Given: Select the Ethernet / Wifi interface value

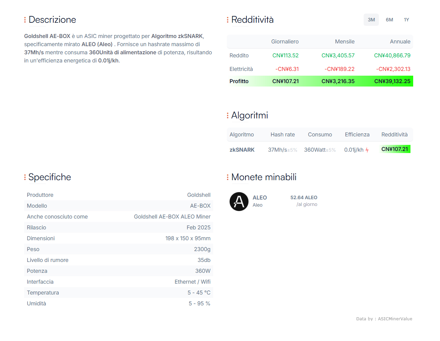Looking at the screenshot, I should click(192, 282).
